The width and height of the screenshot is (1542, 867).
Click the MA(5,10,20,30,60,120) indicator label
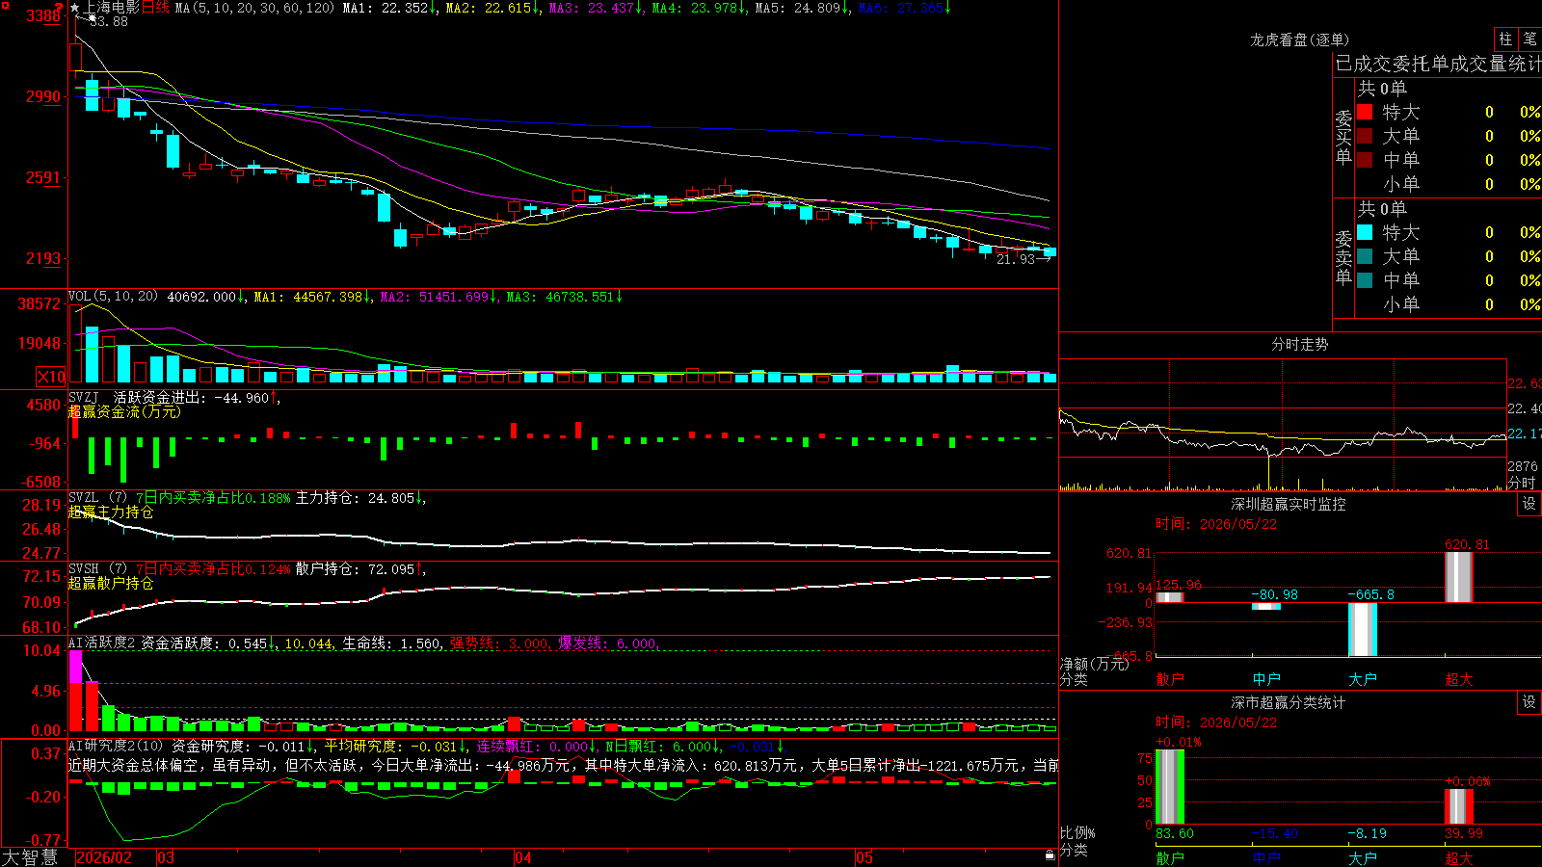pyautogui.click(x=254, y=8)
